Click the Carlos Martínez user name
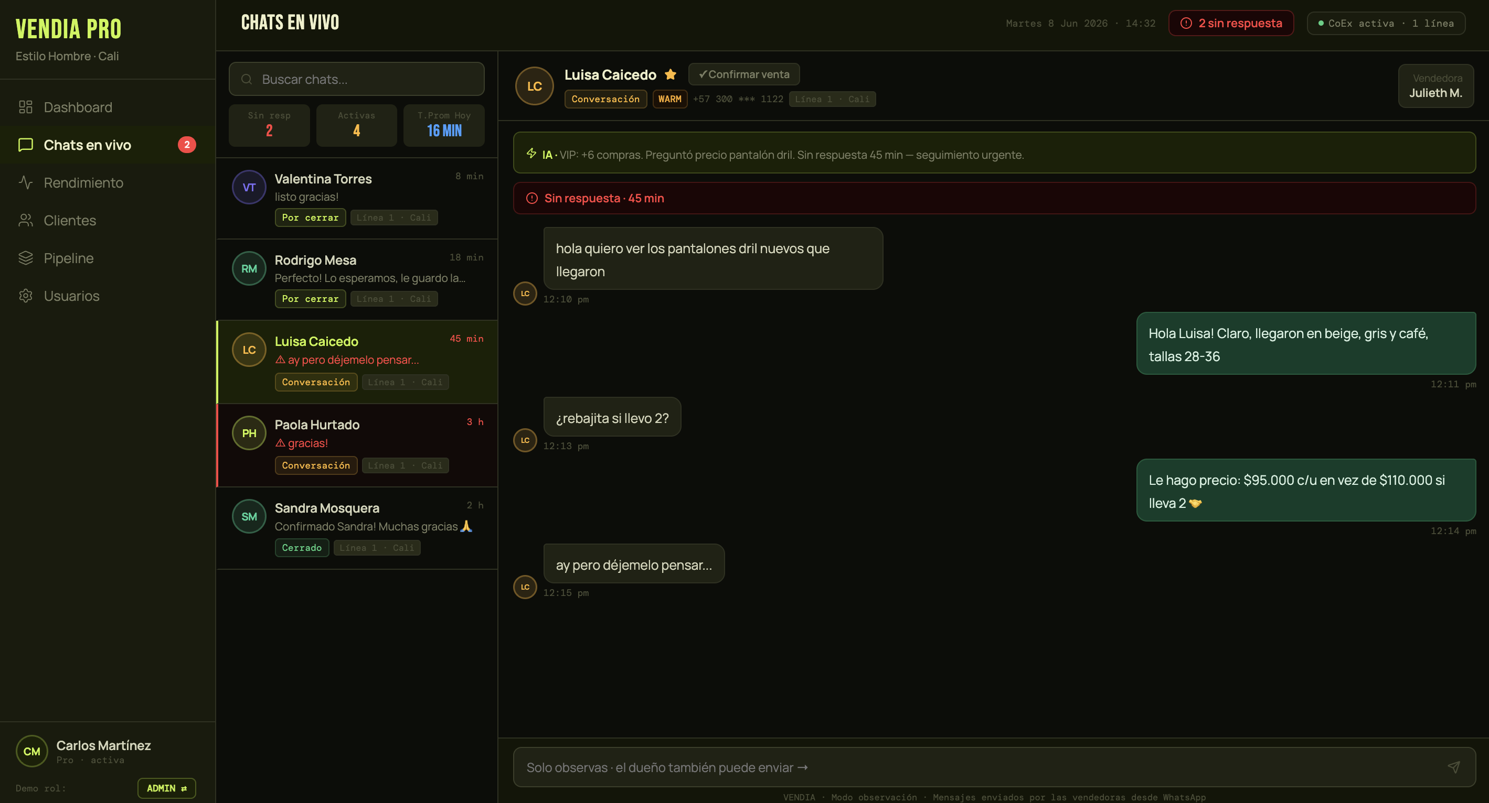Screen dimensions: 1489x803 (x=103, y=745)
